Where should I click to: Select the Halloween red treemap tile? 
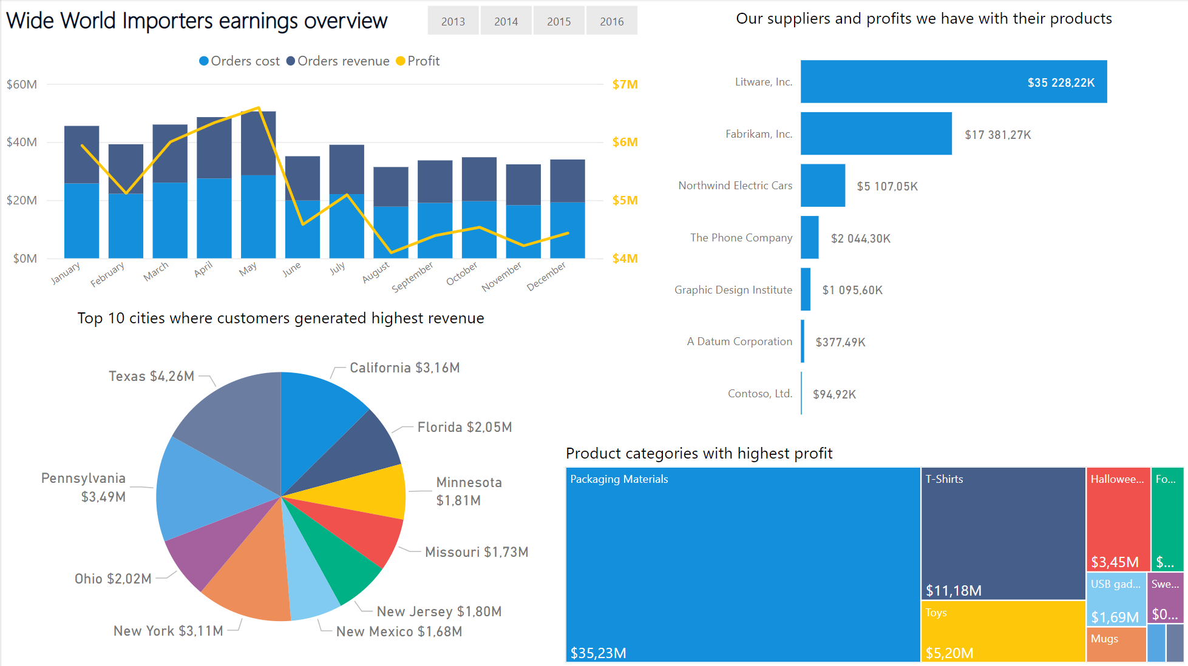point(1118,519)
